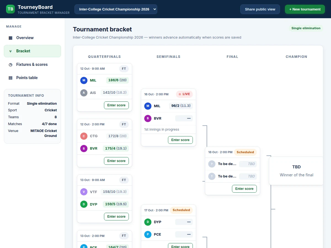This screenshot has width=331, height=248.
Task: Click BVR avatar in the 12 Oct quarterfinal
Action: point(84,149)
